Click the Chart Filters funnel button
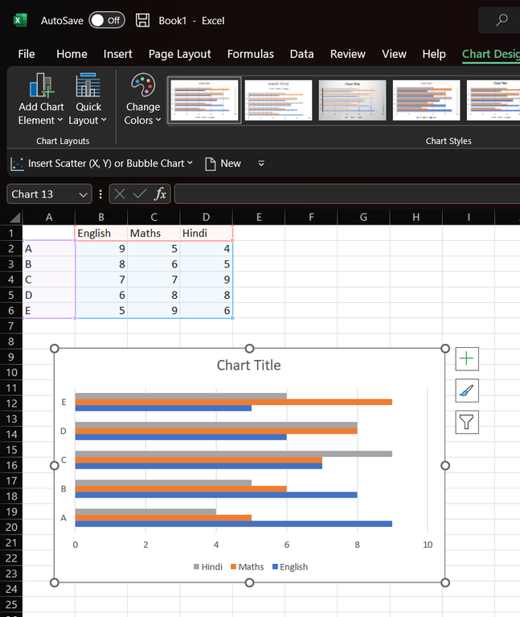The width and height of the screenshot is (520, 617). [467, 422]
